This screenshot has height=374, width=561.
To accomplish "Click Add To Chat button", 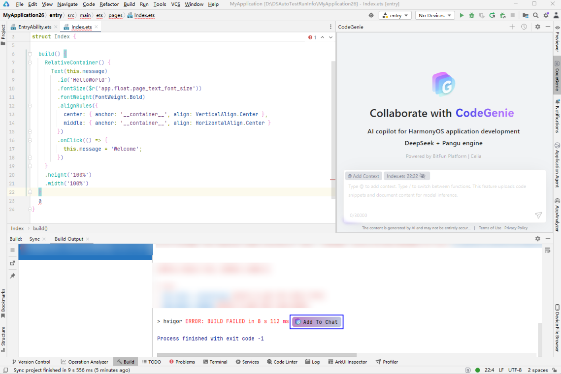I will point(316,322).
